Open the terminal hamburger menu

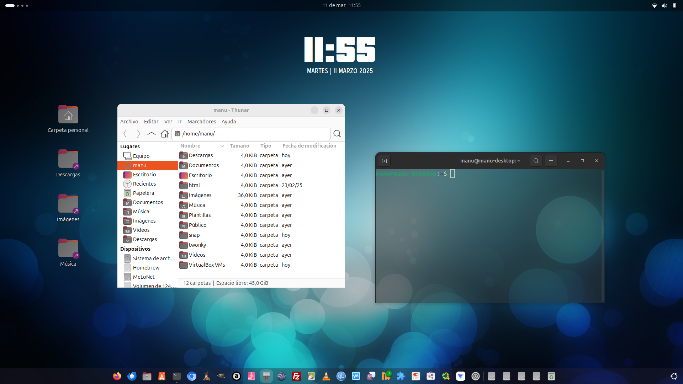pos(551,161)
